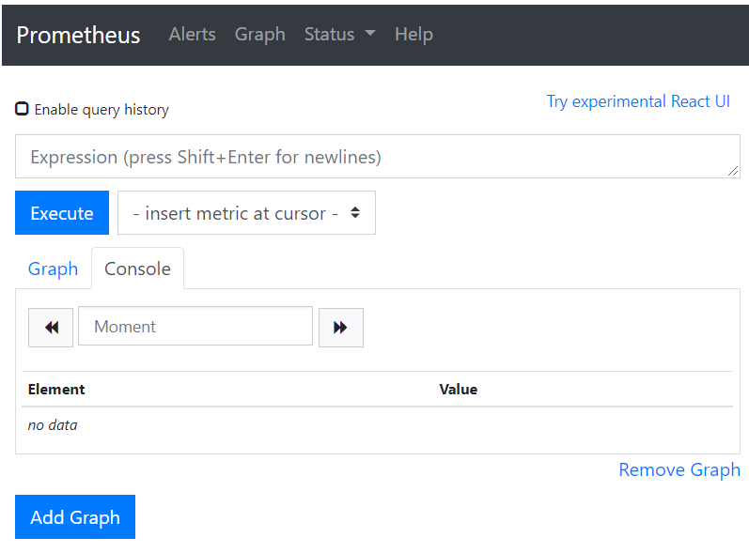Viewport: 749px width, 553px height.
Task: Click the Add Graph button
Action: pyautogui.click(x=75, y=516)
